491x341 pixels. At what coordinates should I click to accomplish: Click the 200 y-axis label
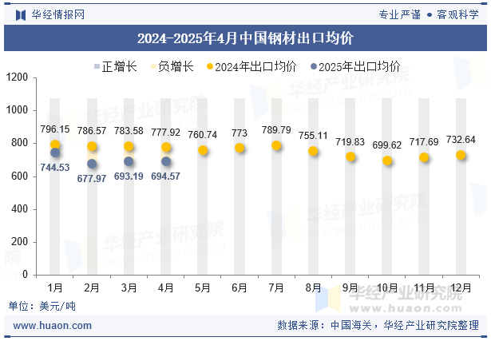pos(20,242)
